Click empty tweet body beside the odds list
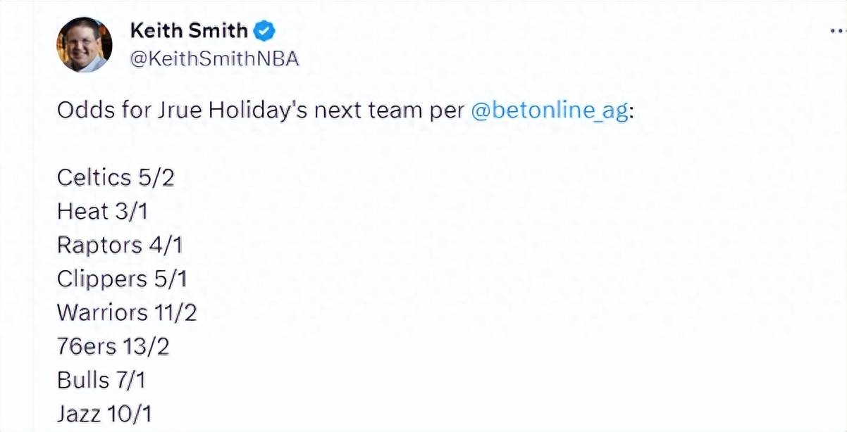Screen dimensions: 847x432 tap(493, 296)
